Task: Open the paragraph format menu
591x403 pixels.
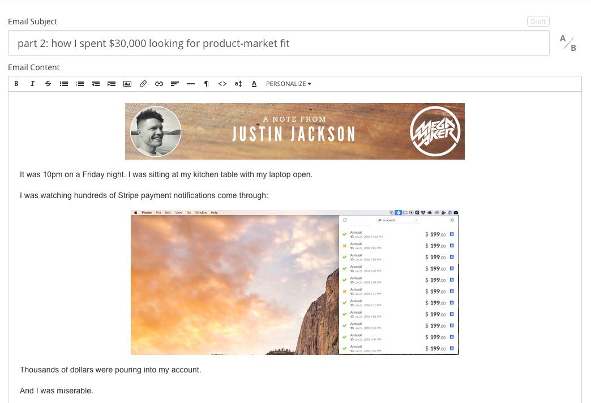Action: tap(207, 84)
